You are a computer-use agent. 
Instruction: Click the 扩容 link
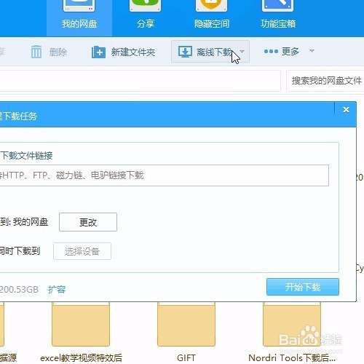click(57, 289)
